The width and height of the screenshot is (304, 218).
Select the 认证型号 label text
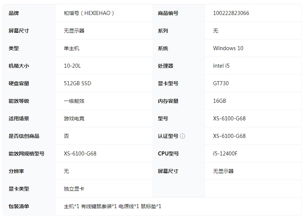point(168,136)
